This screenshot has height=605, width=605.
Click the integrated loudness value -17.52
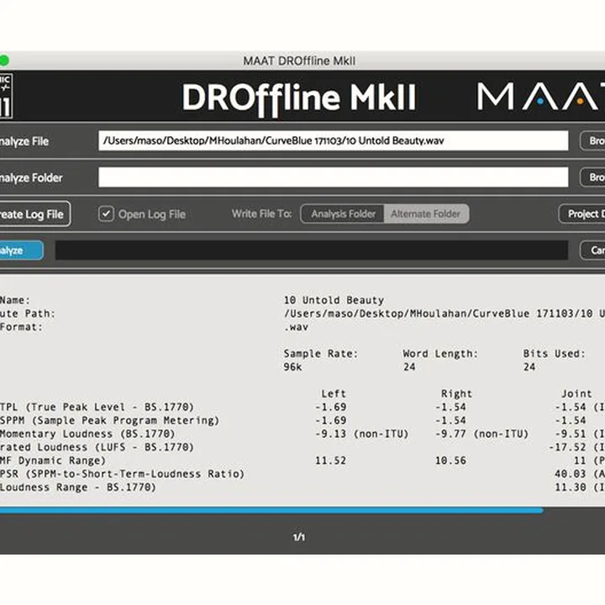pos(567,447)
